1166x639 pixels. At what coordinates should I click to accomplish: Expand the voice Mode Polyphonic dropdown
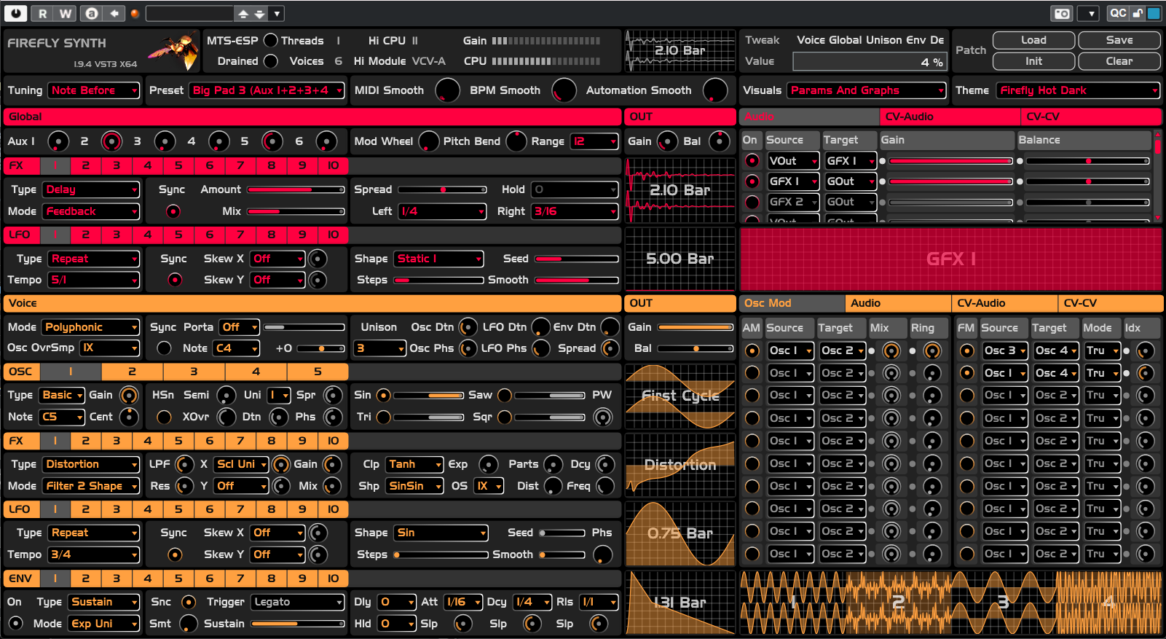click(90, 327)
